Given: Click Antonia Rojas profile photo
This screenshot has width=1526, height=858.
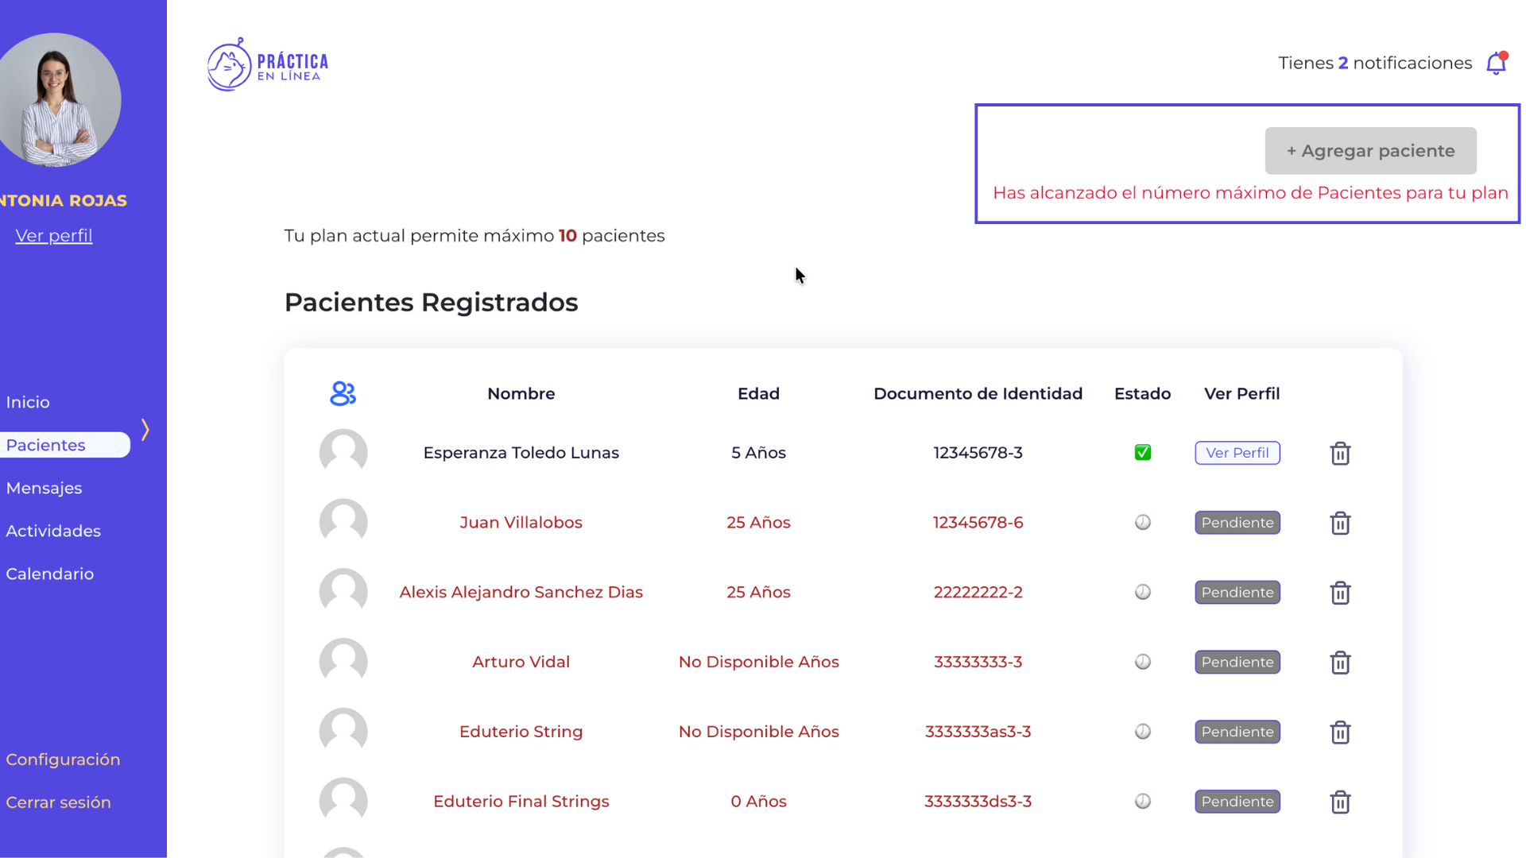Looking at the screenshot, I should 56,99.
